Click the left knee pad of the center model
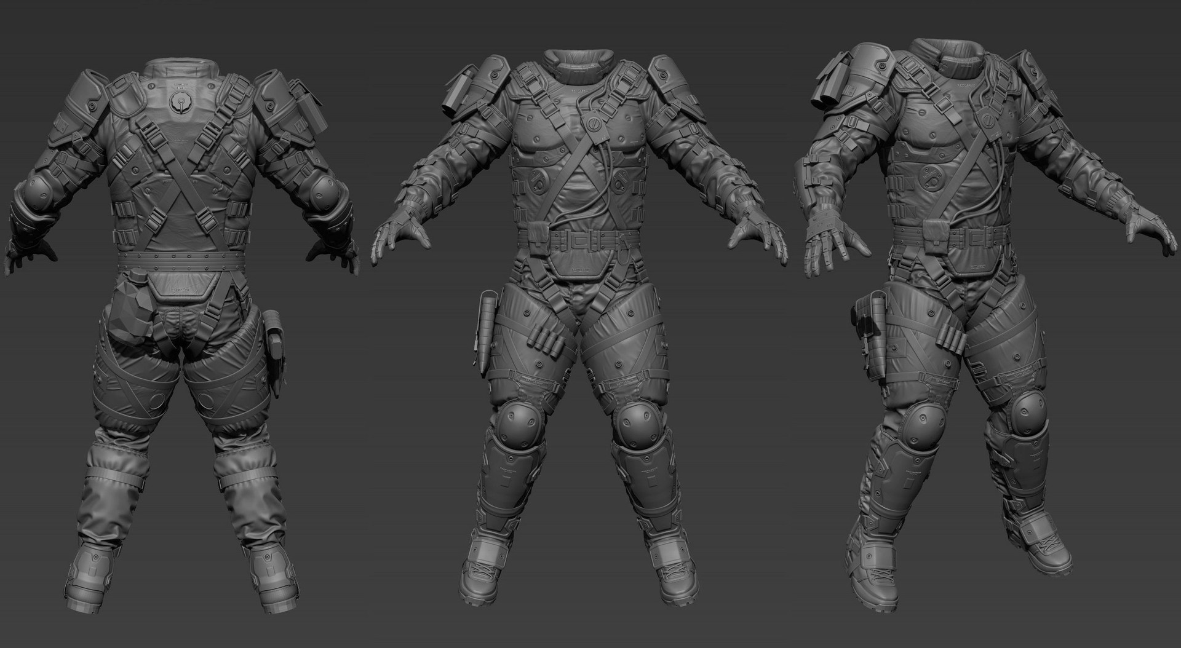 522,423
